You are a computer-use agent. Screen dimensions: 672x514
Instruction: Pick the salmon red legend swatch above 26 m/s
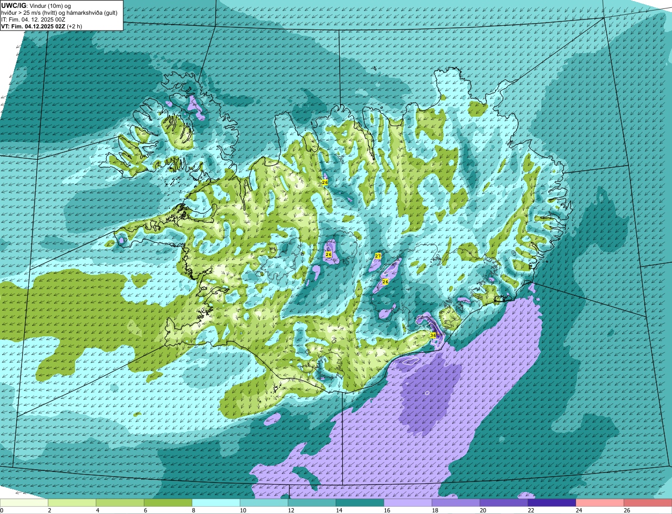point(648,503)
